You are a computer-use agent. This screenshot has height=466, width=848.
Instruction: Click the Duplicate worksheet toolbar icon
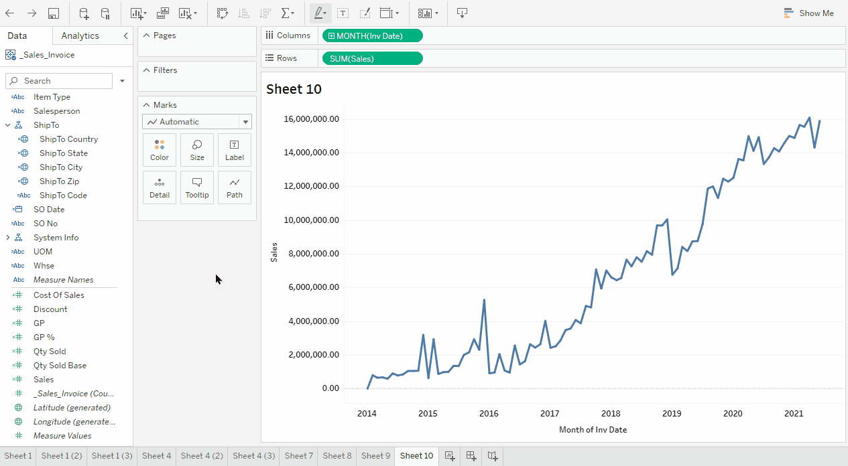click(163, 13)
